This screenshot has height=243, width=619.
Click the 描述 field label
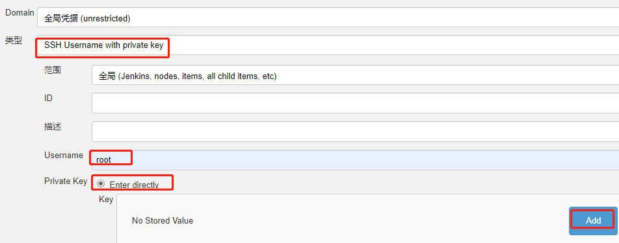click(53, 126)
